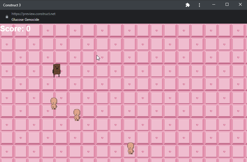Minimize the Construct 3 window
The height and width of the screenshot is (162, 247).
coord(214,5)
